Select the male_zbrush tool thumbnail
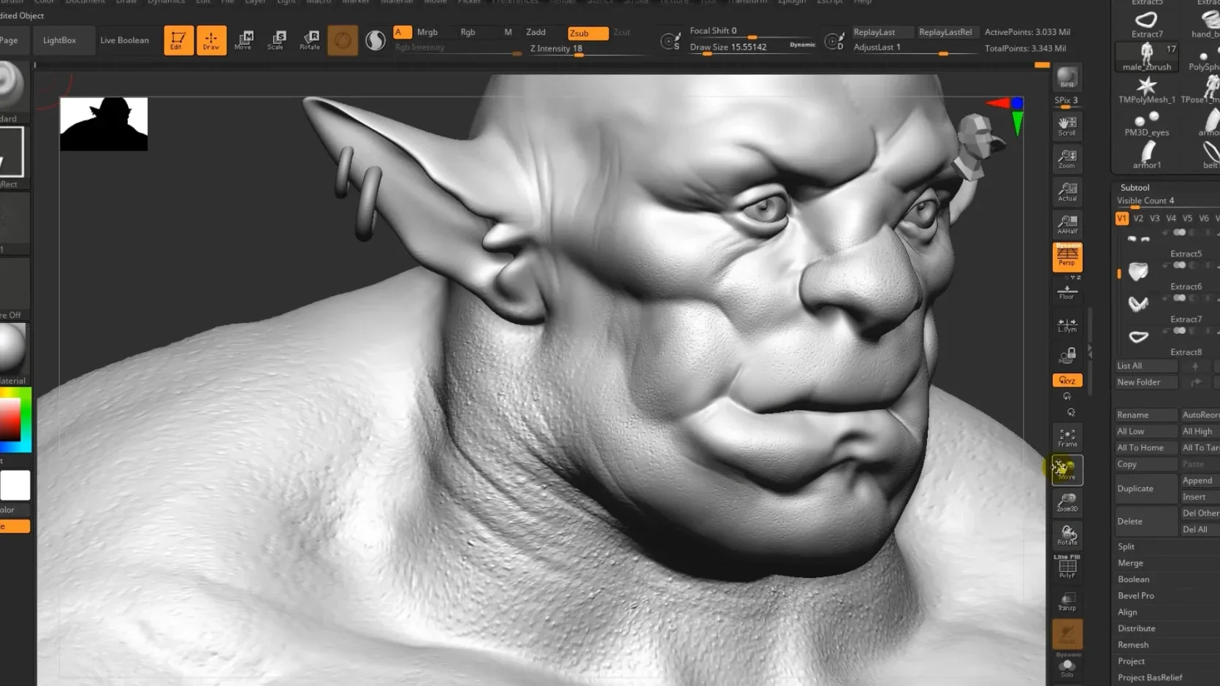Image resolution: width=1220 pixels, height=686 pixels. (1147, 57)
